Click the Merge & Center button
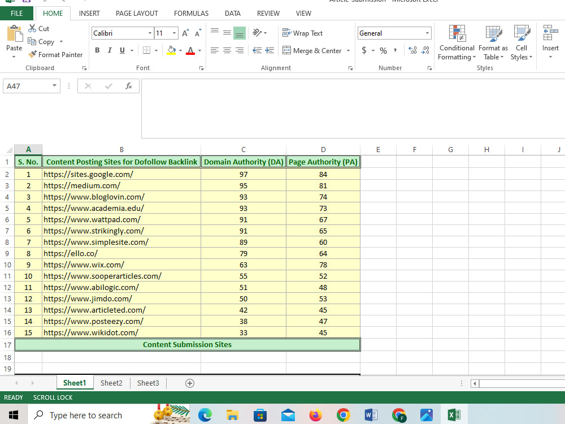The width and height of the screenshot is (565, 424). (x=312, y=50)
